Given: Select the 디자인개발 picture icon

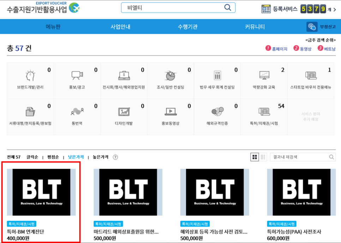Looking at the screenshot, I should click(x=124, y=112).
